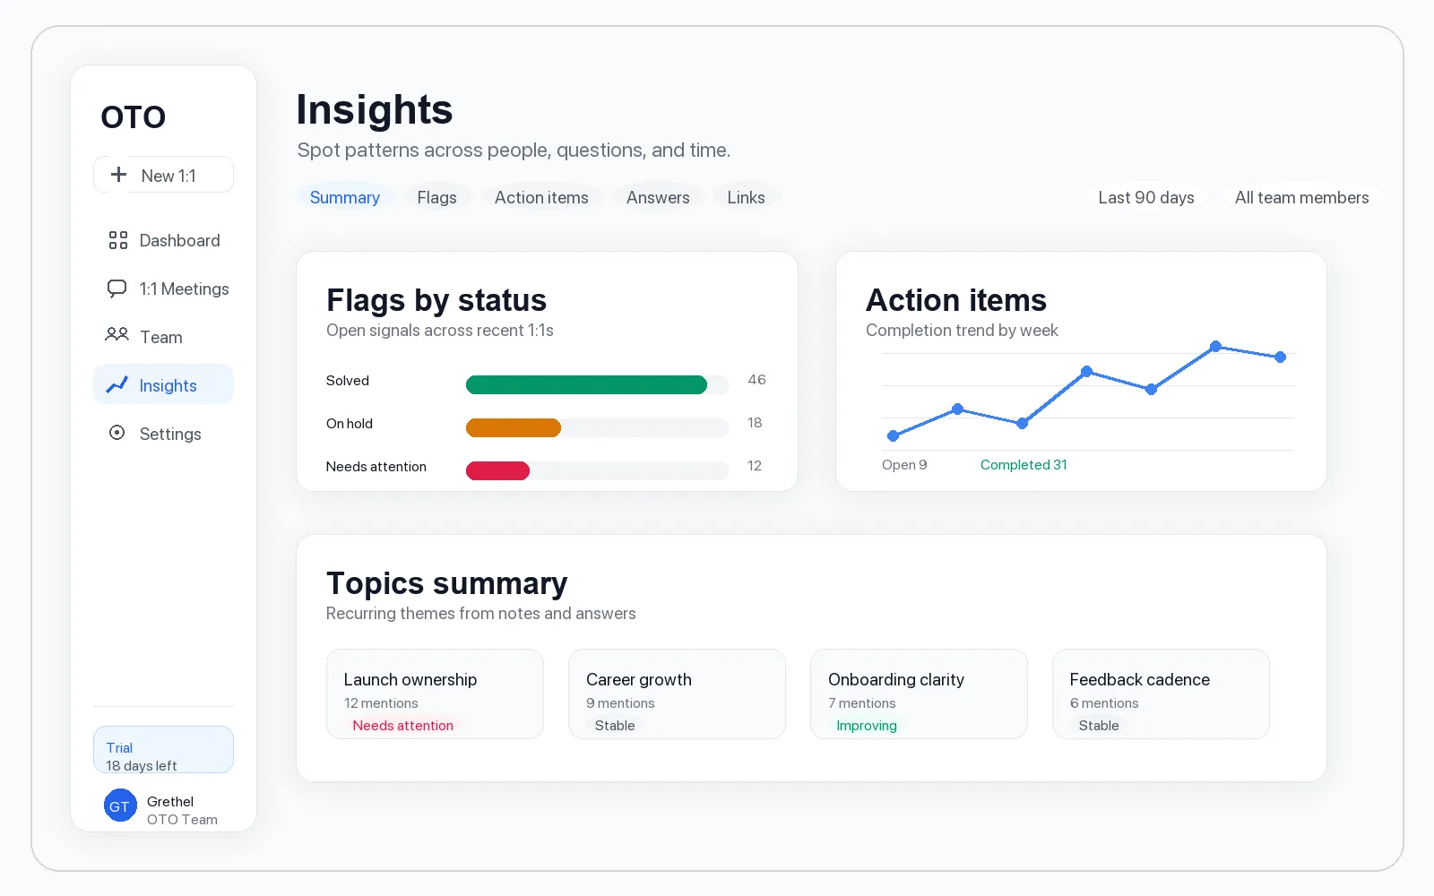Click the OTO logo
Screen dimensions: 1434x896
point(134,116)
